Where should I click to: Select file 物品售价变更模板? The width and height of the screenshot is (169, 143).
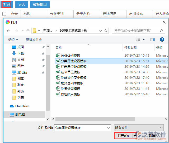[x=74, y=78]
